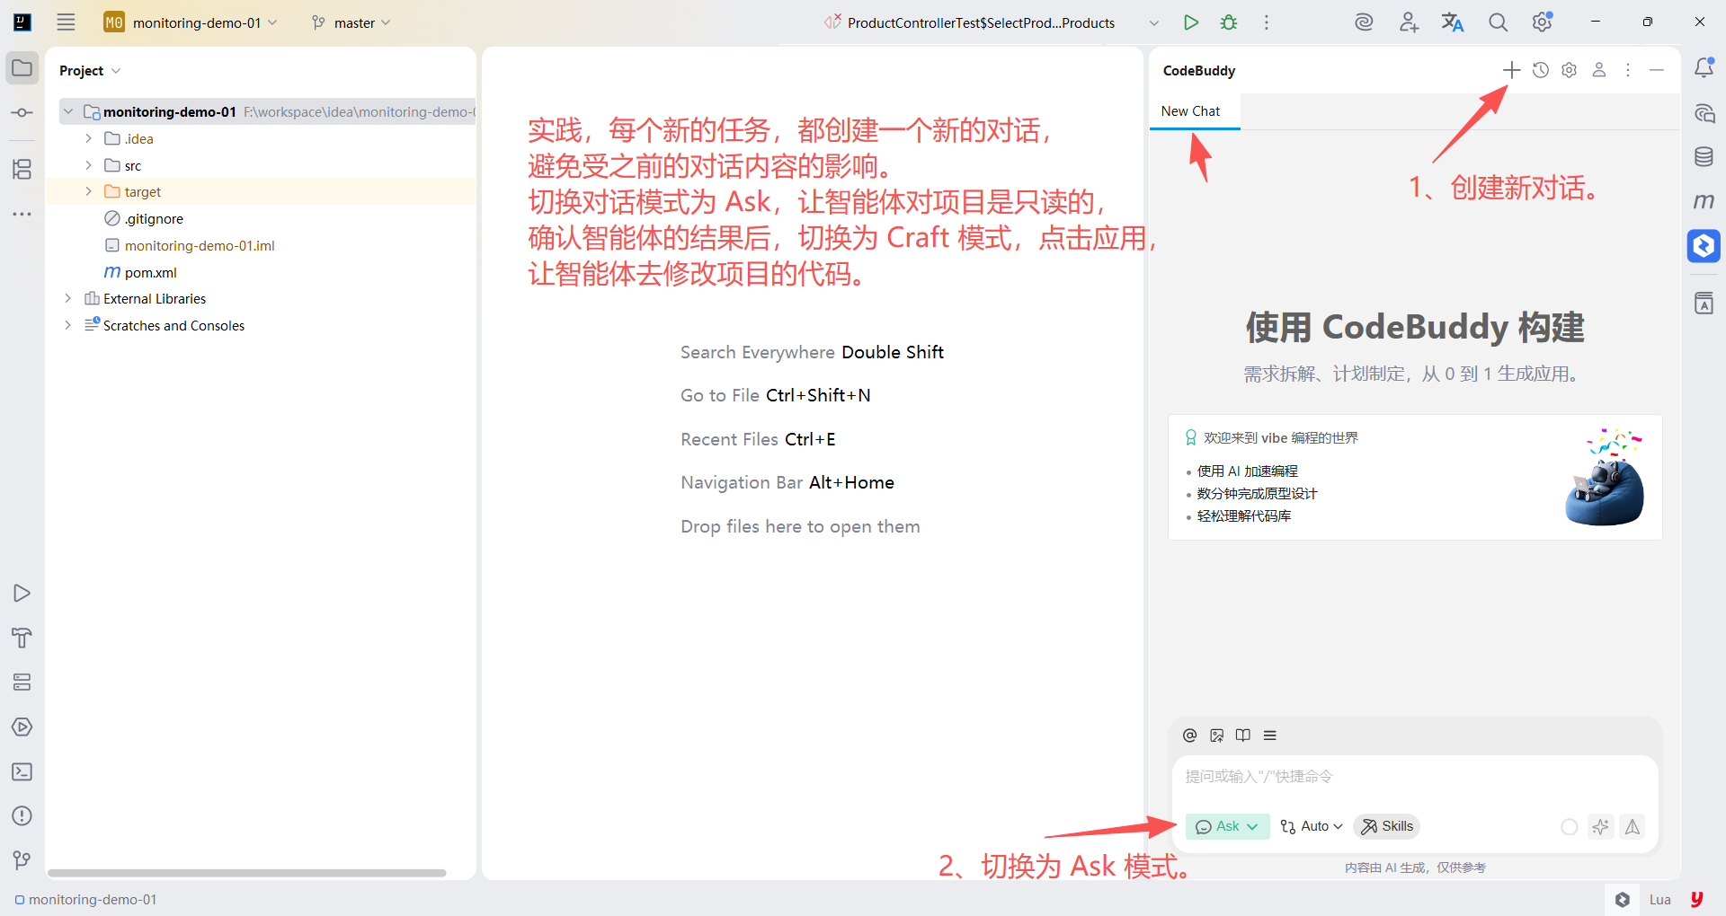Open the Structure tool window
Image resolution: width=1726 pixels, height=916 pixels.
(22, 169)
